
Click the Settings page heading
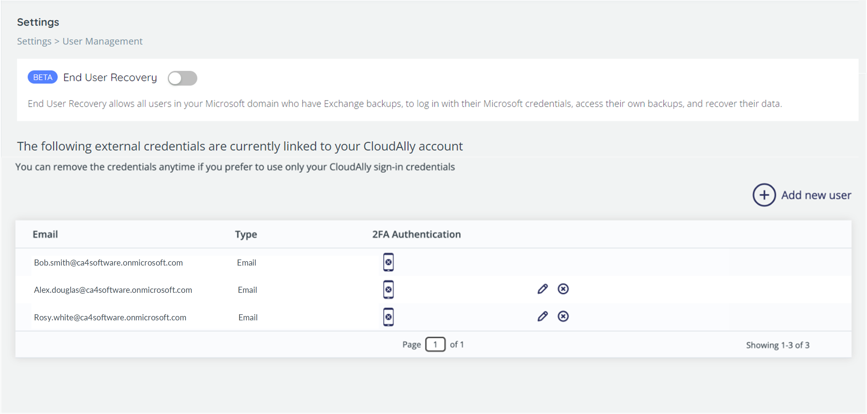[38, 21]
